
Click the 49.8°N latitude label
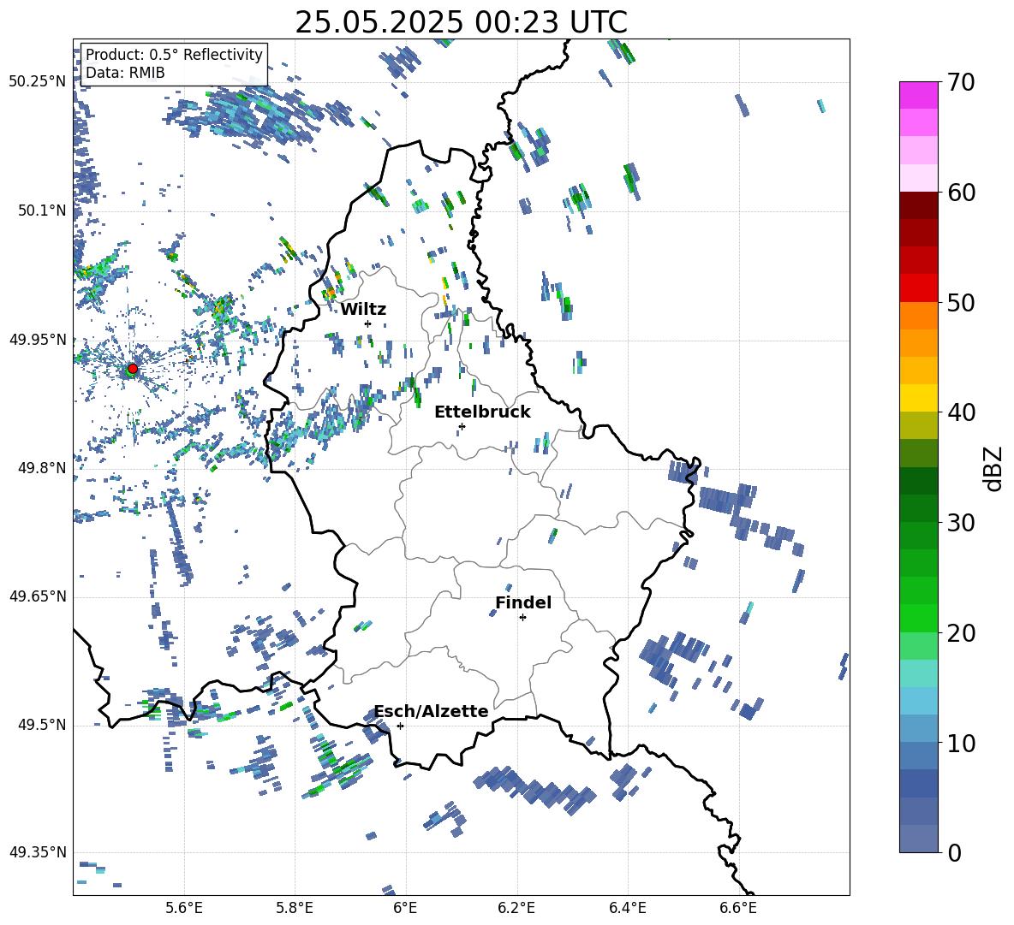click(41, 468)
